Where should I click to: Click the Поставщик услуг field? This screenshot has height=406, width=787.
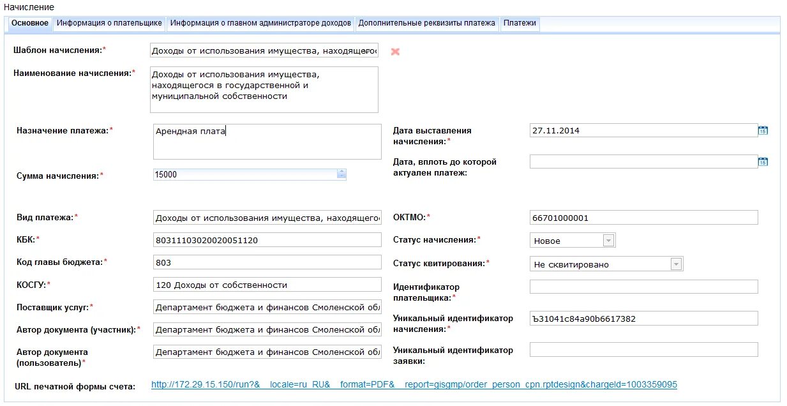[x=267, y=307]
